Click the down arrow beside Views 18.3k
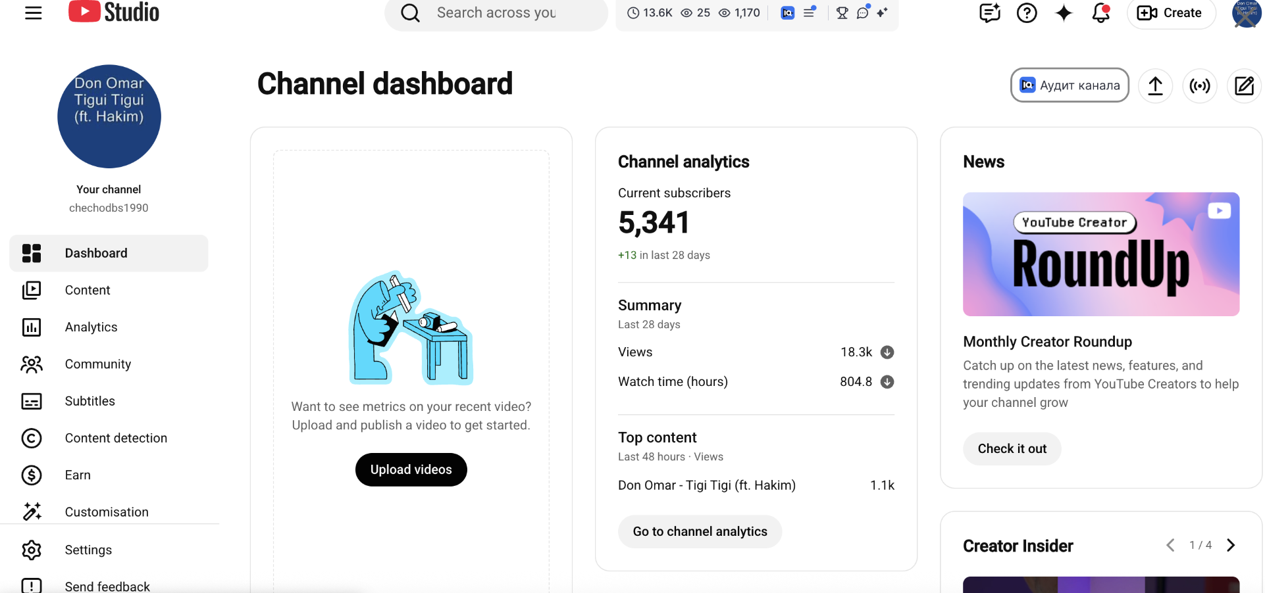The height and width of the screenshot is (593, 1265). pos(887,352)
